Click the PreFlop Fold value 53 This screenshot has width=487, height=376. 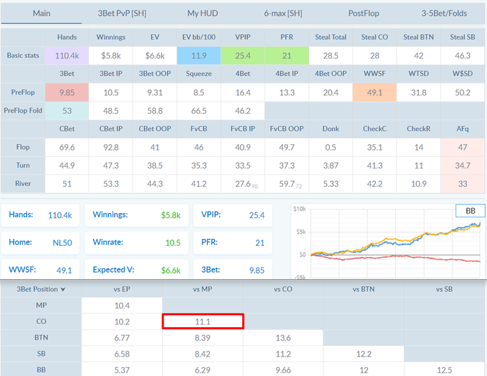[67, 111]
